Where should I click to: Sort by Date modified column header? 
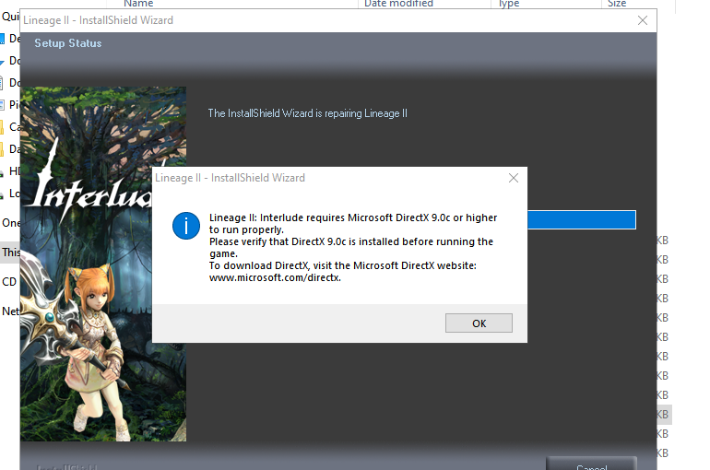tap(398, 4)
